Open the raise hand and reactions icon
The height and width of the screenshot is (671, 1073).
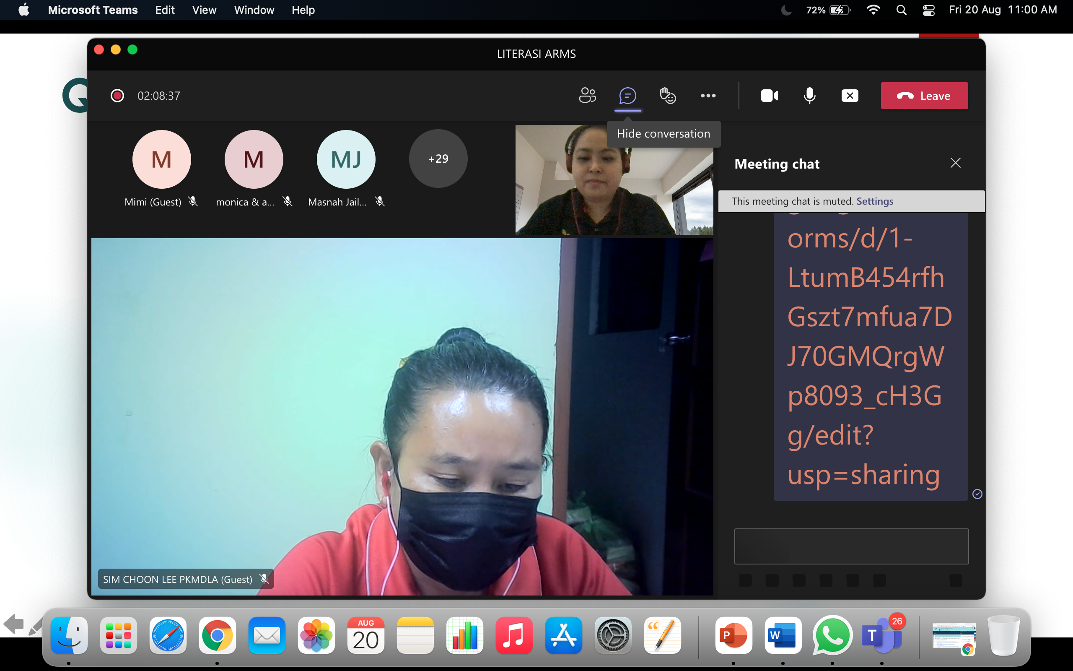(668, 96)
